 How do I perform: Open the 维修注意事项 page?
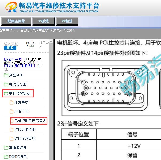point(25,138)
